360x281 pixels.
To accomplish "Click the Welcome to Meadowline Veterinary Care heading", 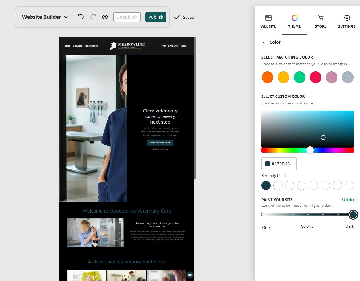I will [127, 211].
